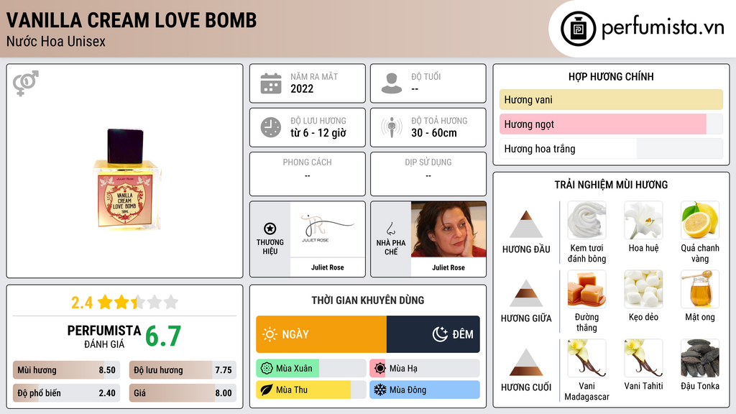Click the Mùa Đông season bar
This screenshot has width=736, height=414.
[x=424, y=390]
